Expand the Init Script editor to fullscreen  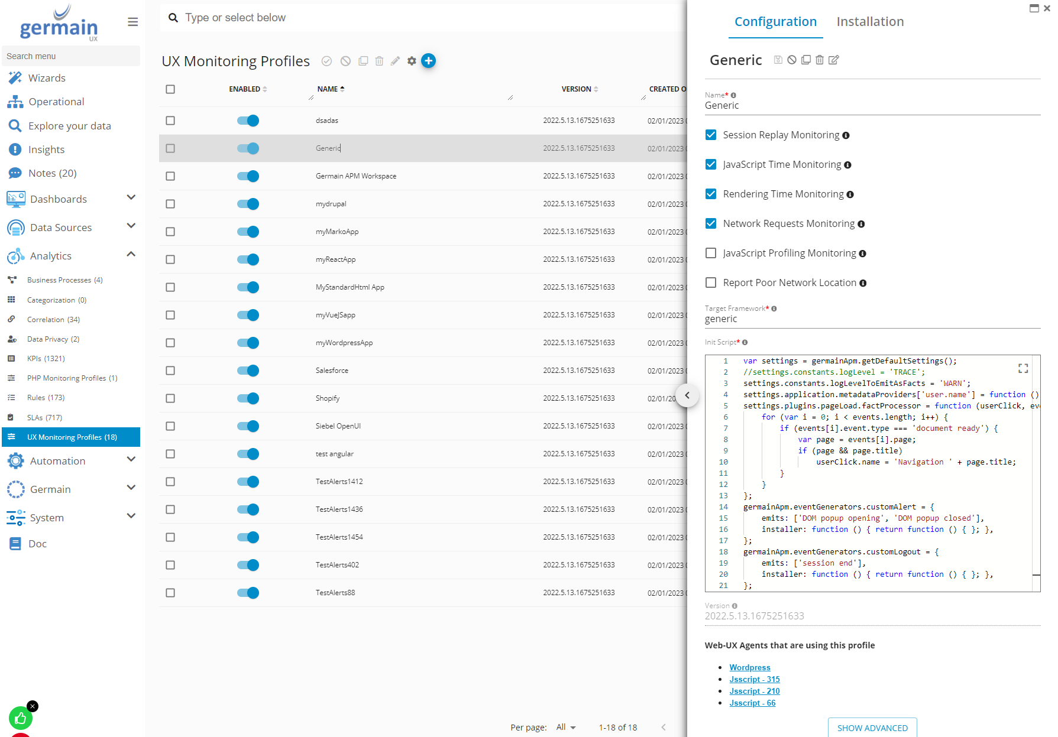[x=1023, y=368]
